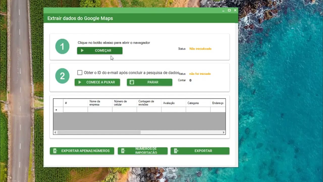323x182 pixels.
Task: Click the empty Nome da empresa cell
Action: (x=100, y=110)
